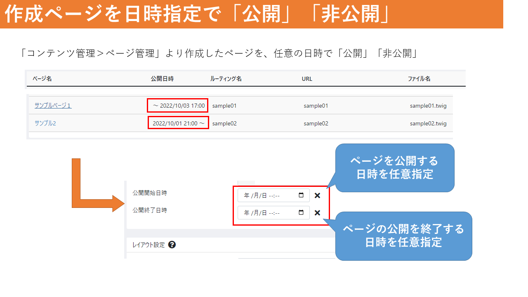The image size is (528, 297).
Task: Click the blue ページの公開を終了する callout
Action: click(403, 236)
